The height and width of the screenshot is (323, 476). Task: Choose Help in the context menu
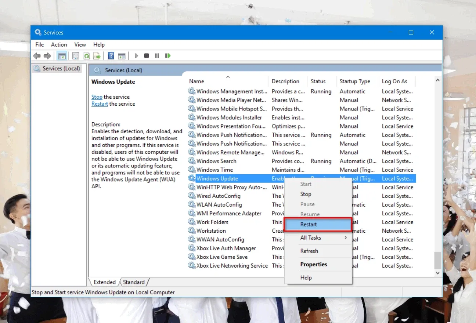[318, 278]
